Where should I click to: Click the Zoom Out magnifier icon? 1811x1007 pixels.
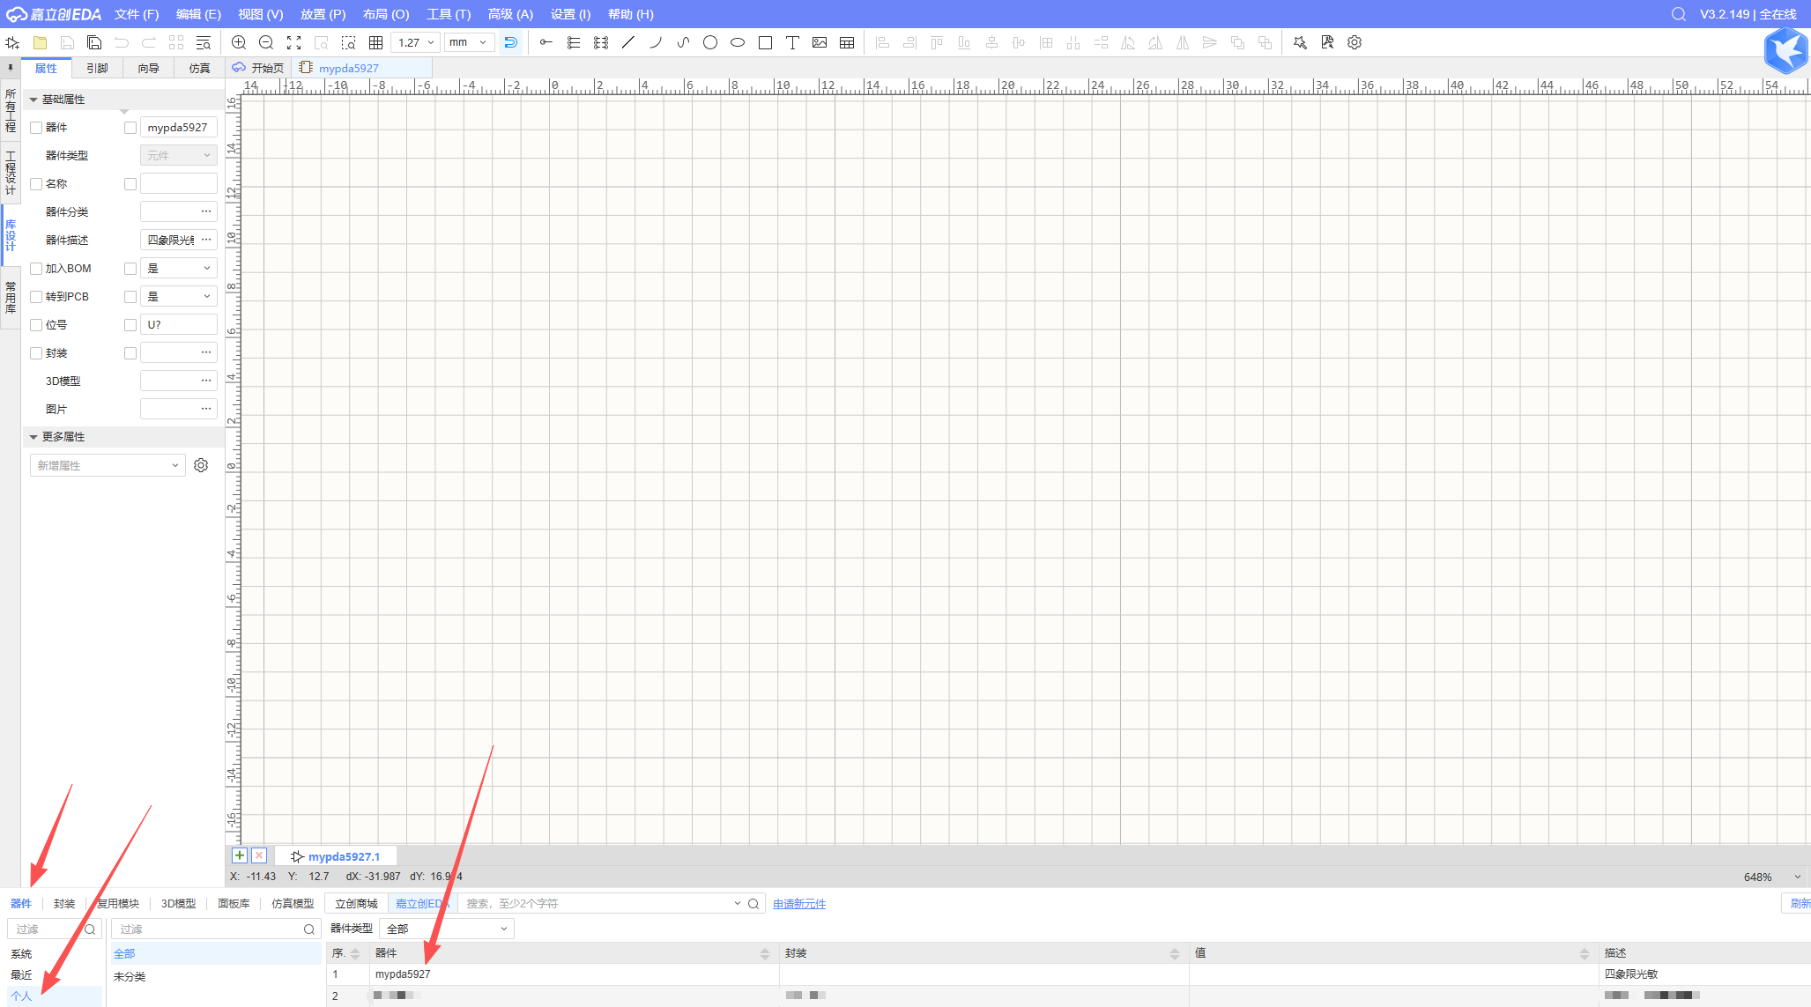click(266, 42)
